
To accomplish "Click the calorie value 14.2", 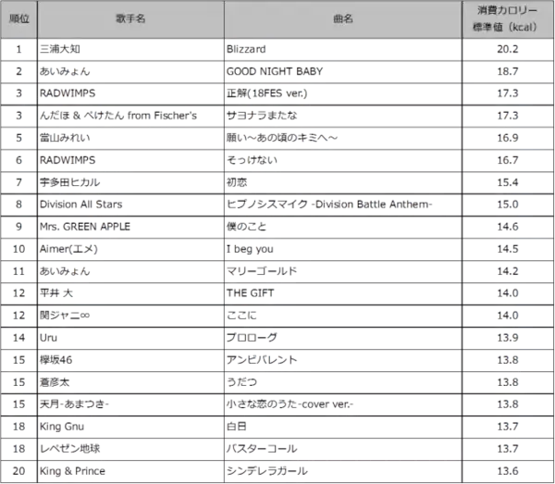I will click(507, 271).
